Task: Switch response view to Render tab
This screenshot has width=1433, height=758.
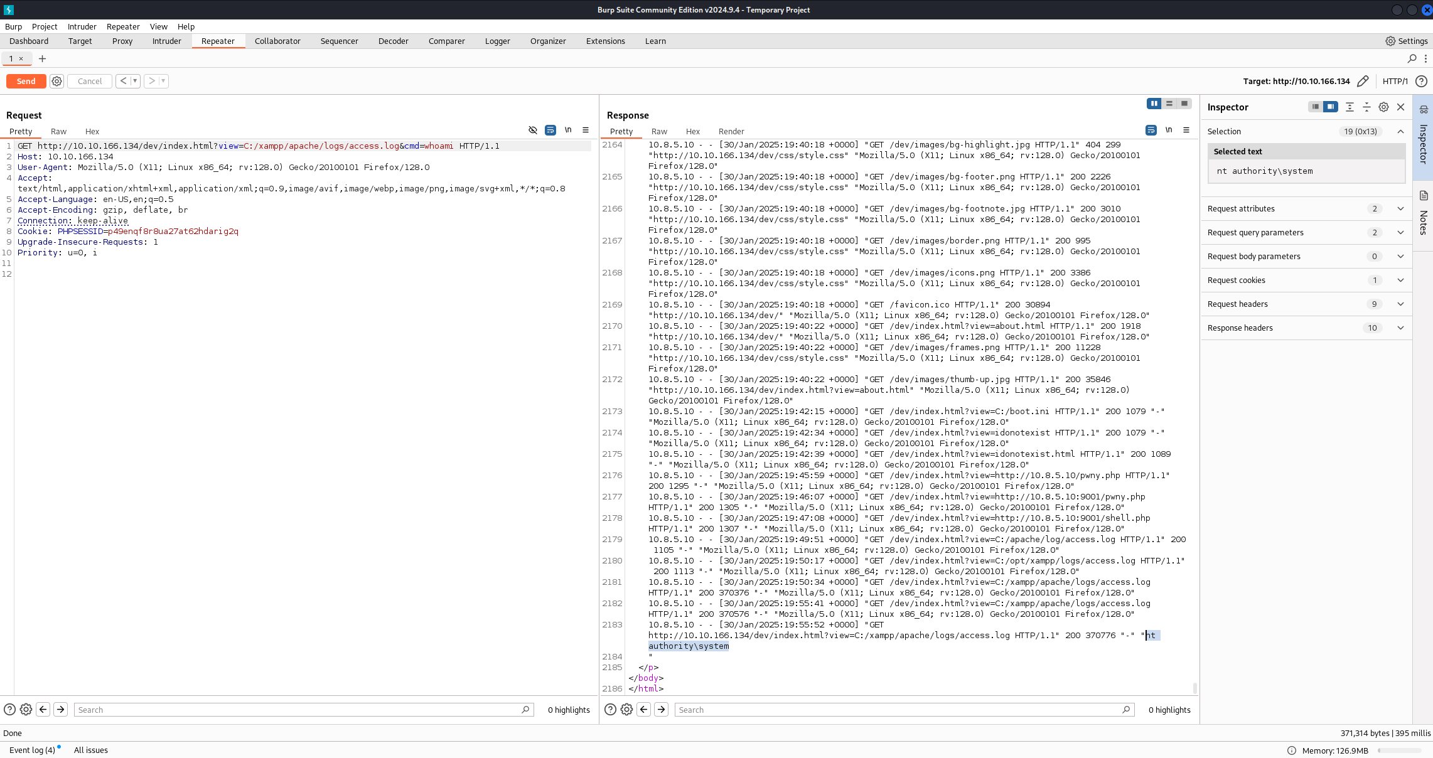Action: coord(731,131)
